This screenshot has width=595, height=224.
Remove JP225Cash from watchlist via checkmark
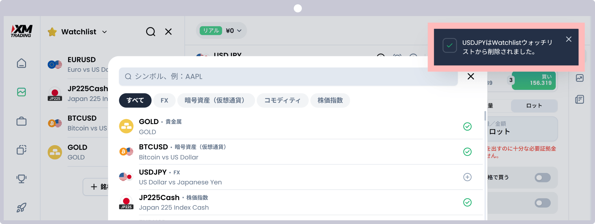(x=467, y=202)
